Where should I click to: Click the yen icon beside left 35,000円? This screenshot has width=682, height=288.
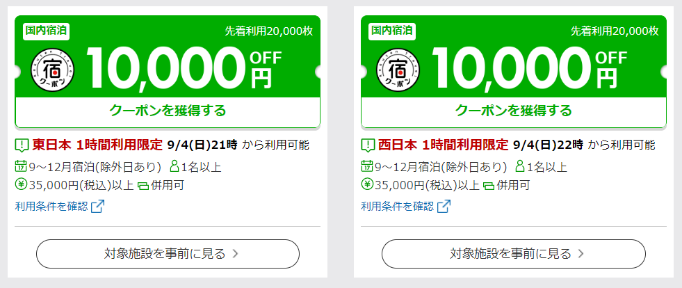21,184
